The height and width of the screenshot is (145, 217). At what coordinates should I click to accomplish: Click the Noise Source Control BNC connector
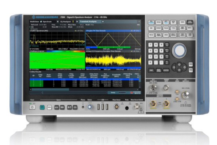tap(137, 106)
